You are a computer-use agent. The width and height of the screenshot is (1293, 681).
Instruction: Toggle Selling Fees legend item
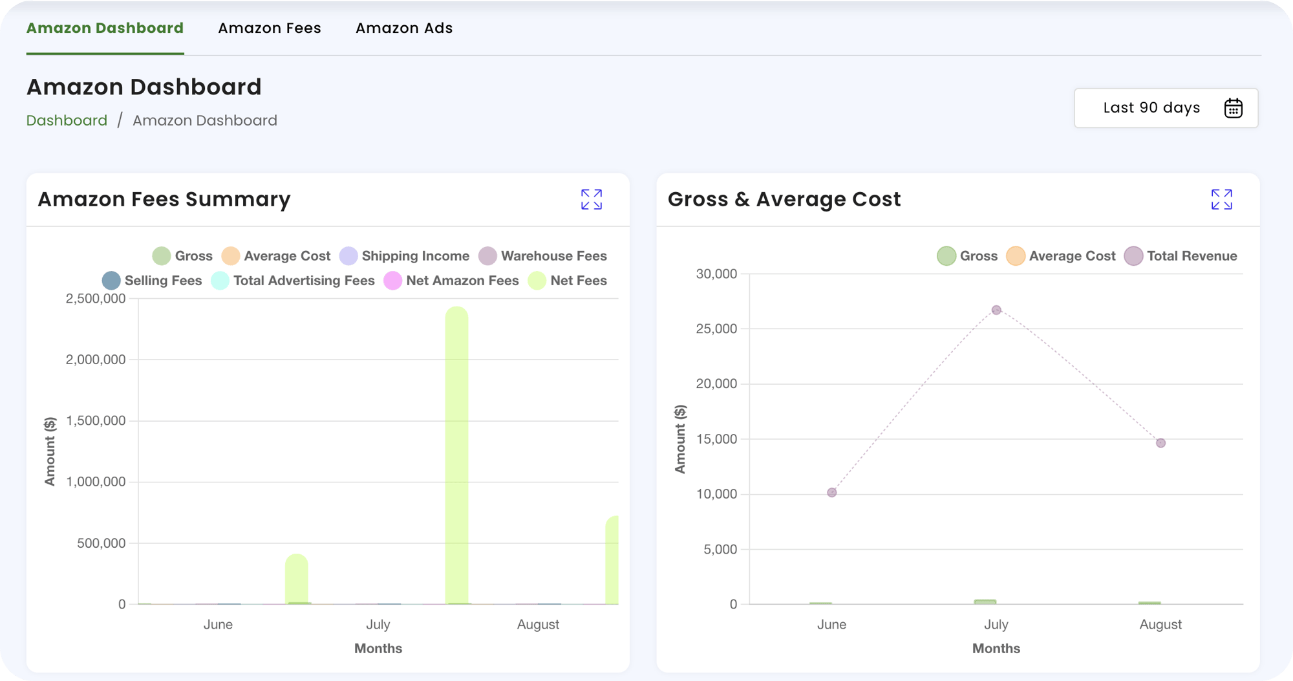coord(152,280)
